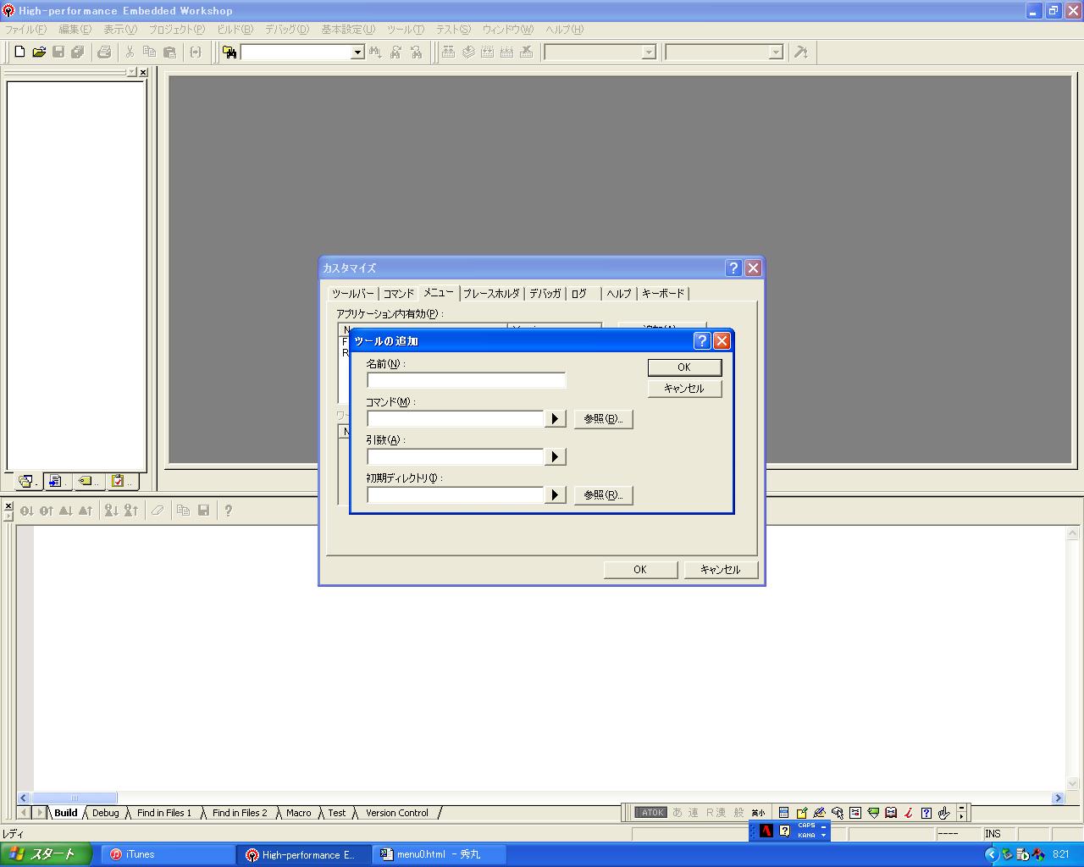
Task: Click the help question mark in output toolbar
Action: click(x=228, y=511)
